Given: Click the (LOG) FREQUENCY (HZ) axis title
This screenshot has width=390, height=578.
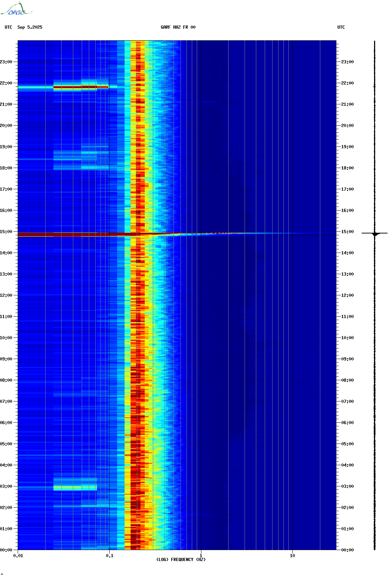Looking at the screenshot, I should pos(181,559).
